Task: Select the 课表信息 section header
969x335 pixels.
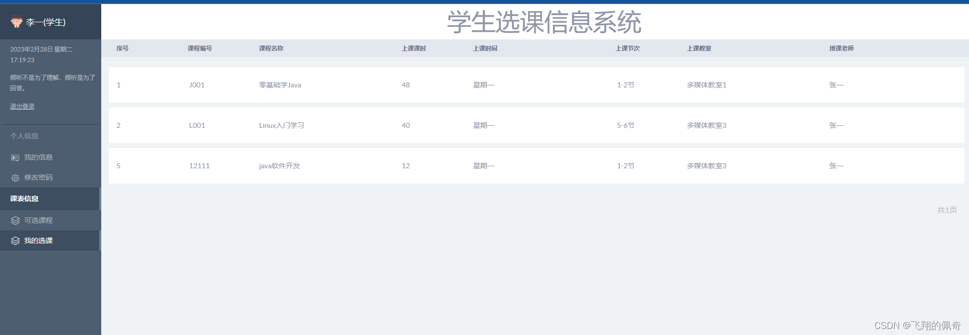Action: [x=51, y=199]
